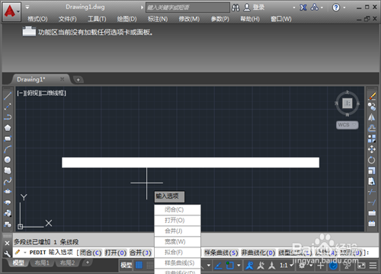Click the binoculars search icon
Viewport: 381px width, 274px height.
pyautogui.click(x=235, y=8)
